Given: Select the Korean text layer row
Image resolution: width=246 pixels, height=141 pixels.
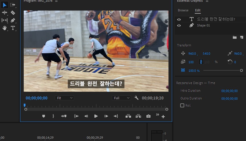Looking at the screenshot, I should click(x=210, y=19).
